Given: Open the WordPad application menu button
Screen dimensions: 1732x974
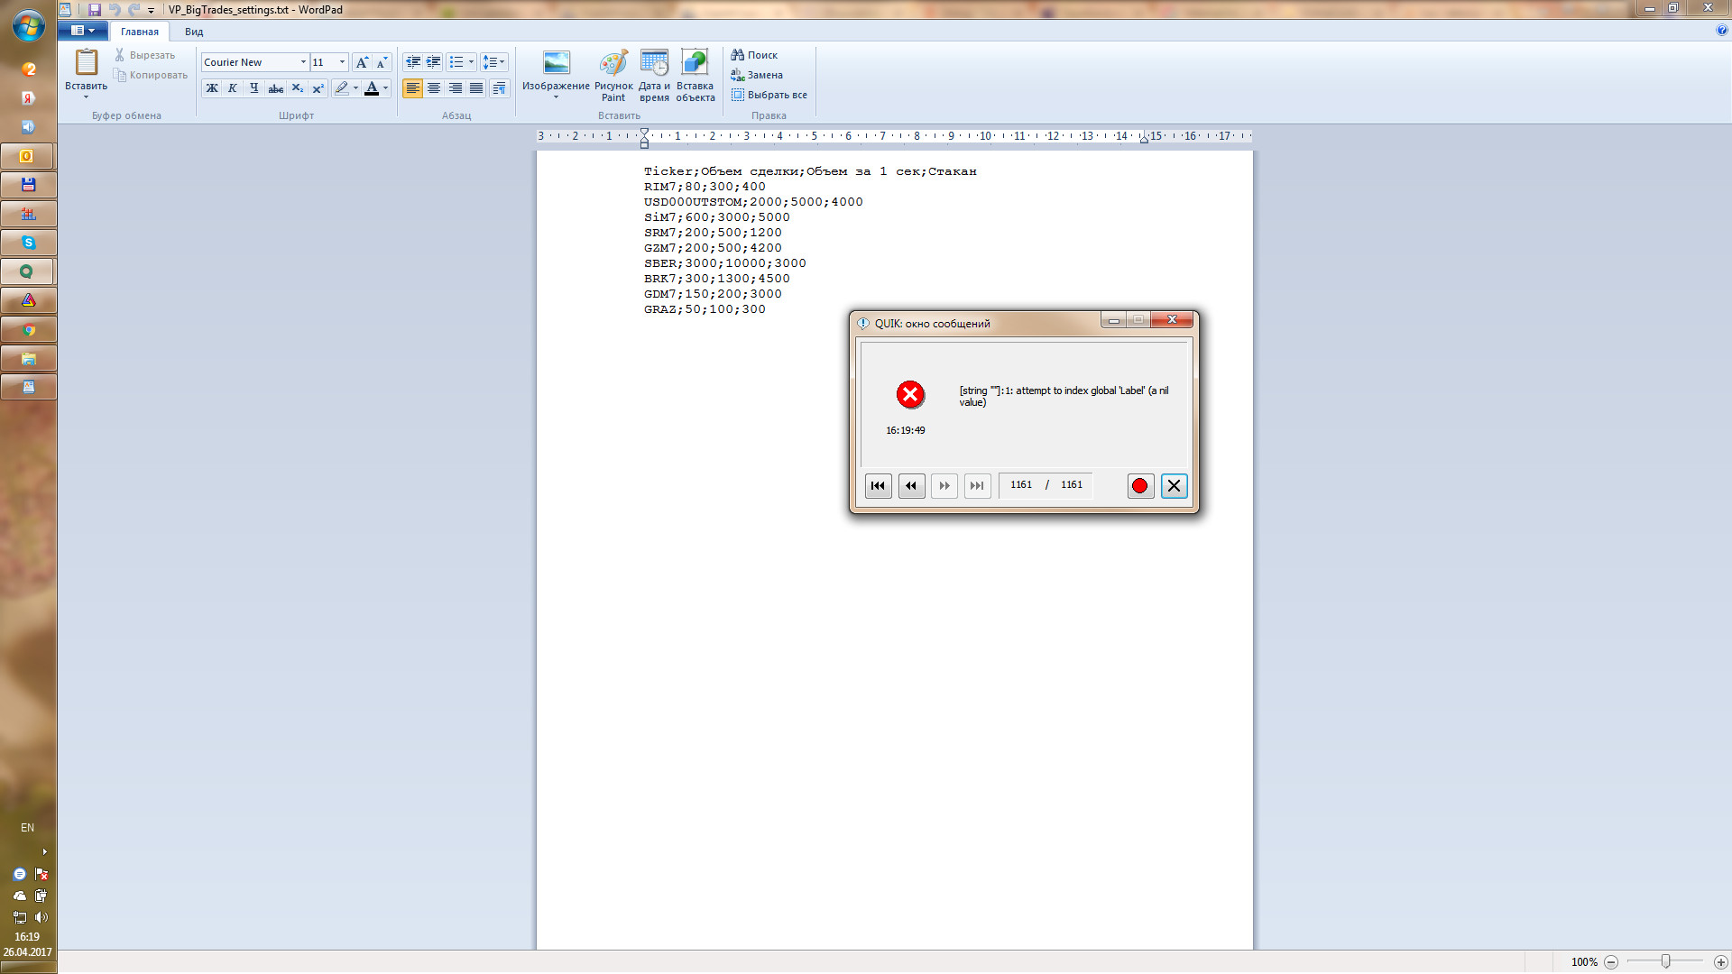Looking at the screenshot, I should 82,31.
